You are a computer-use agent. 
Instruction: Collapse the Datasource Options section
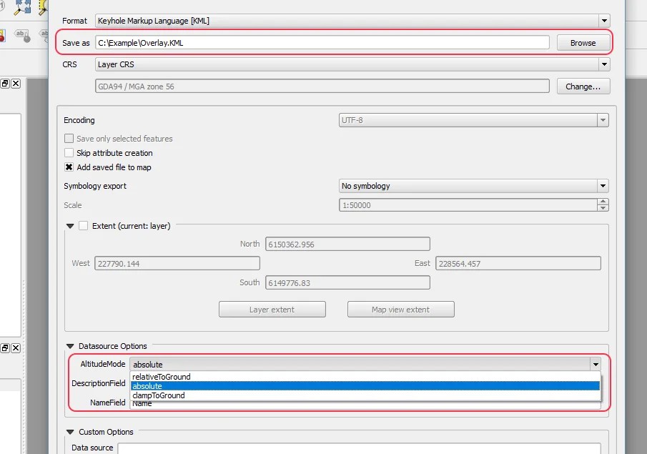coord(69,346)
